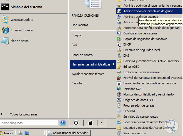Select the Iniciador iSCSI text entry
Image resolution: width=183 pixels, height=136 pixels.
pyautogui.click(x=133, y=89)
